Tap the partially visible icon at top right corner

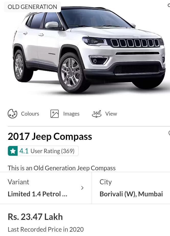(169, 5)
